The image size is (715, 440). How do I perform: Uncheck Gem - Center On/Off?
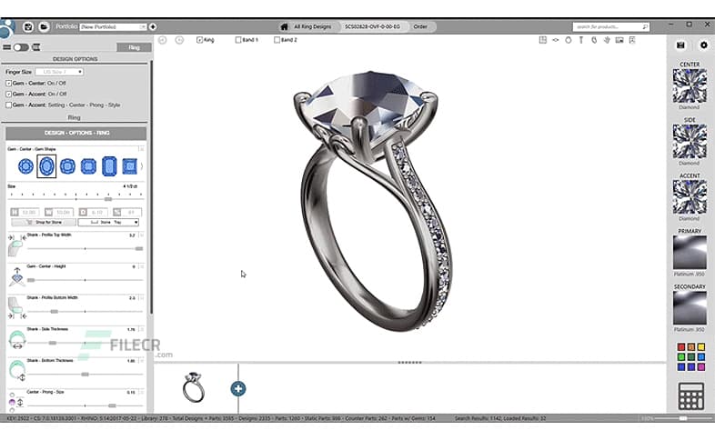[8, 84]
